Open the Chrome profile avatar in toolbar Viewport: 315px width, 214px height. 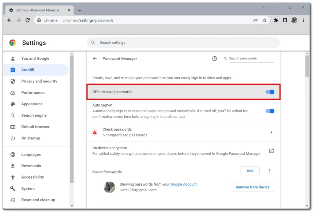294,20
